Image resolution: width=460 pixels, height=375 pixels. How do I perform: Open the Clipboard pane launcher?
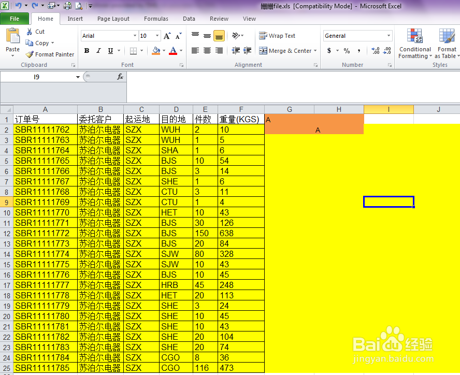74,65
